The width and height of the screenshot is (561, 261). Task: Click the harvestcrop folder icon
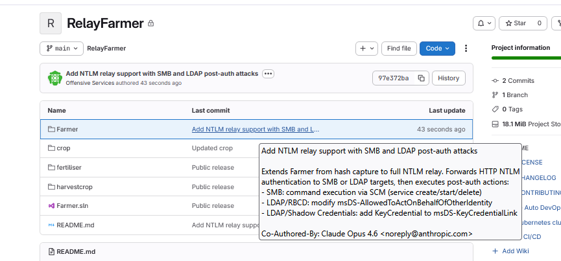tap(51, 187)
